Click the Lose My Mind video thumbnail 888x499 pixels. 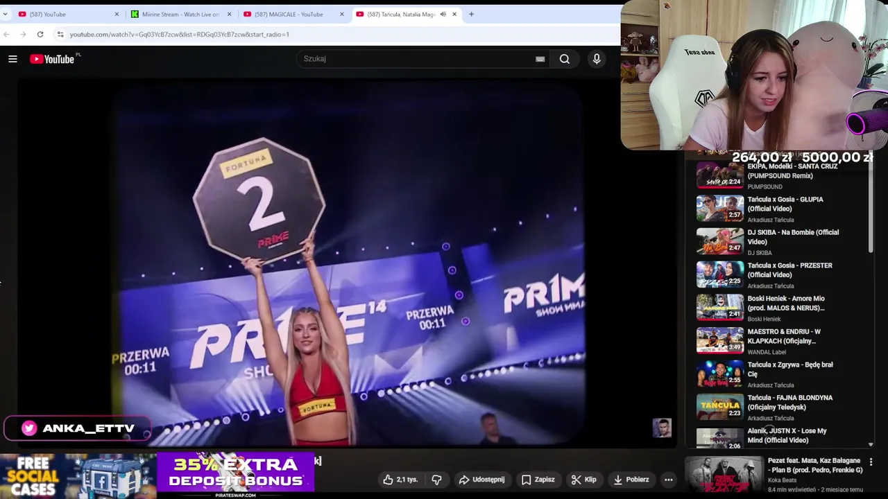[720, 438]
